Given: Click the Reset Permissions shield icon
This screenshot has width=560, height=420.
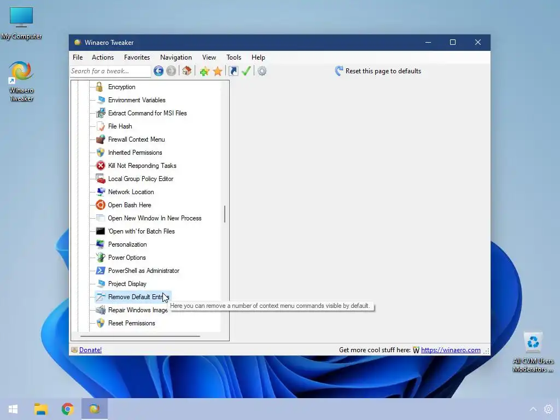Looking at the screenshot, I should pyautogui.click(x=101, y=323).
